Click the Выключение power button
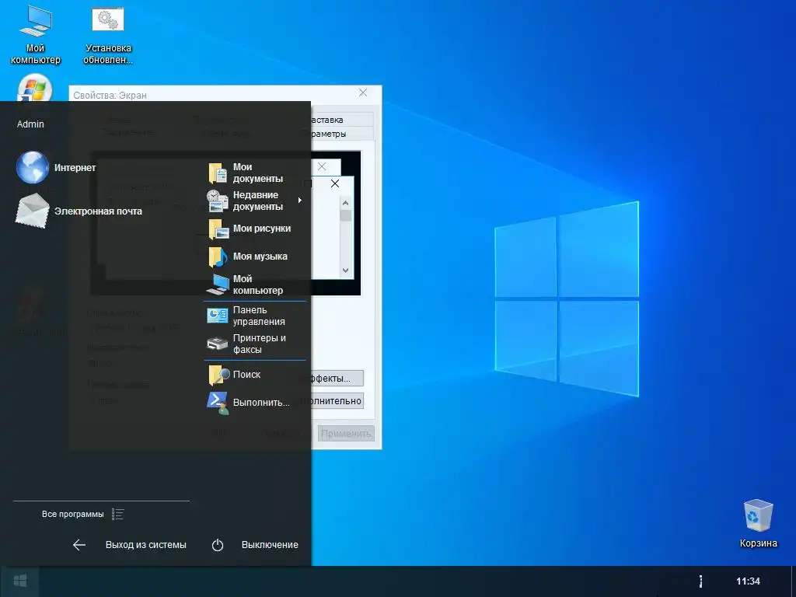This screenshot has height=597, width=796. [x=255, y=545]
